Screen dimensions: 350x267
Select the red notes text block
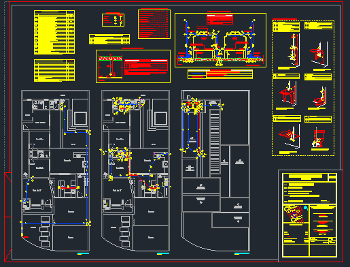(x=154, y=24)
